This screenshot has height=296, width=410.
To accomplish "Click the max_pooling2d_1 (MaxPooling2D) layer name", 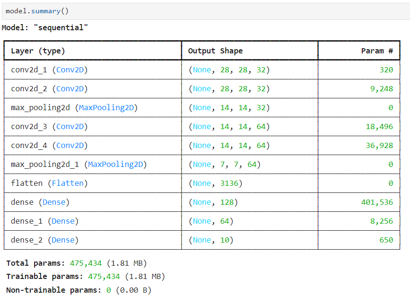I will [79, 165].
